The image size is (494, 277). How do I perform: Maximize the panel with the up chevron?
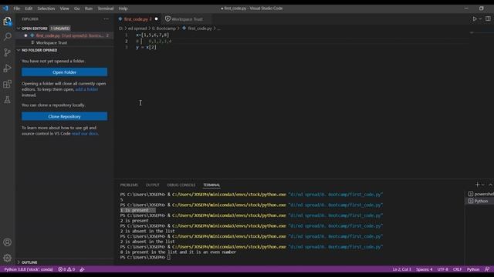tap(490, 185)
